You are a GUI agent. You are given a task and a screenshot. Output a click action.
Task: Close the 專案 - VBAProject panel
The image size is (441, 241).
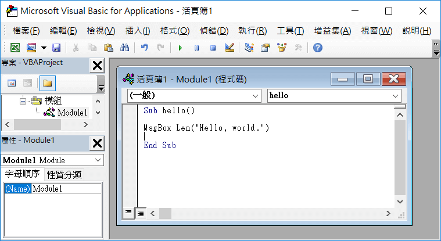click(x=97, y=66)
